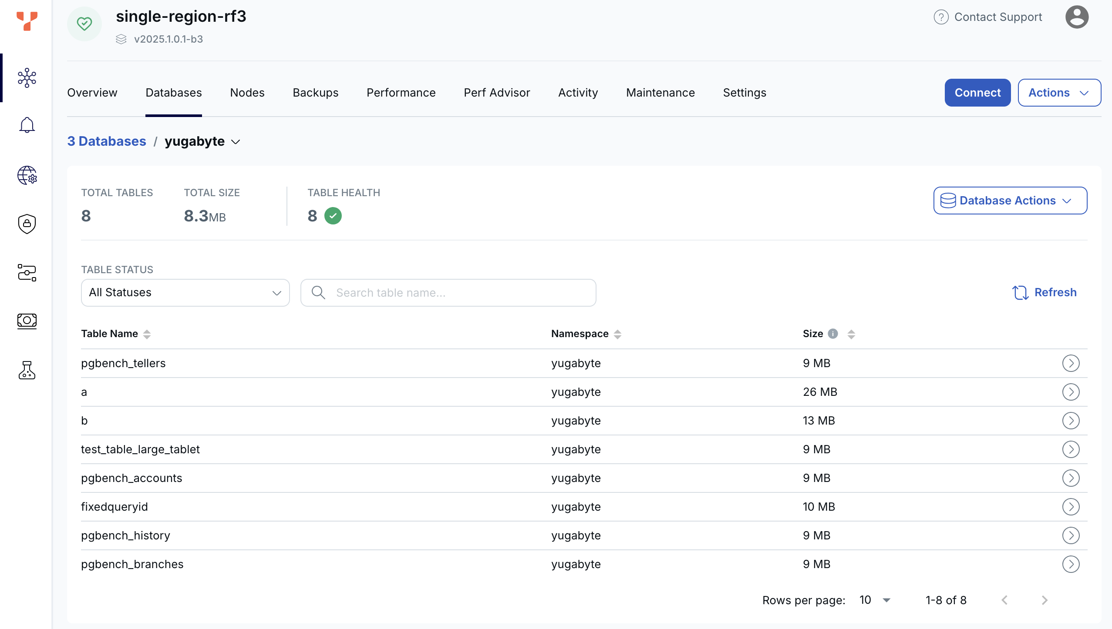This screenshot has width=1112, height=629.
Task: Switch to the Perf Advisor tab
Action: pos(496,92)
